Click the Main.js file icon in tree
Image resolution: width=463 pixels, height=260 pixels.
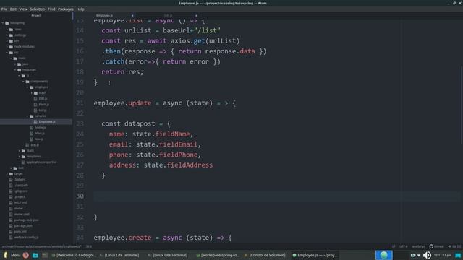click(31, 133)
